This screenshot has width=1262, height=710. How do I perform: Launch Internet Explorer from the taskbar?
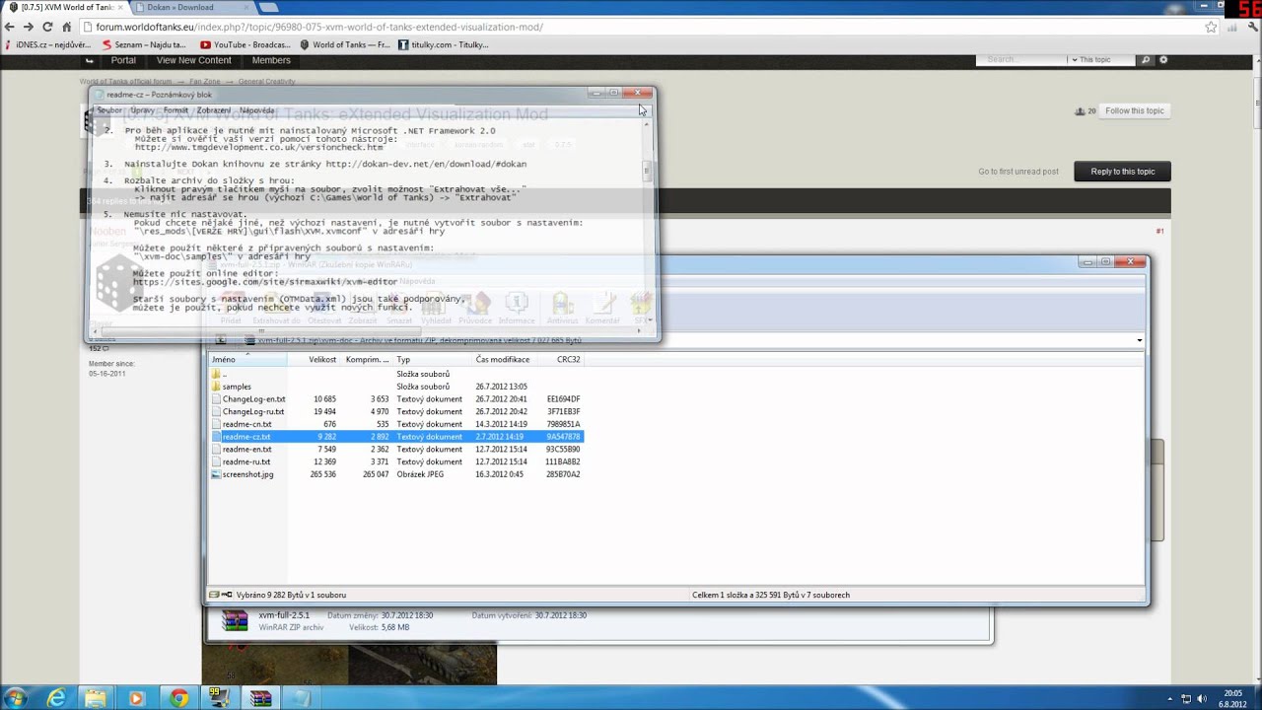[x=56, y=698]
